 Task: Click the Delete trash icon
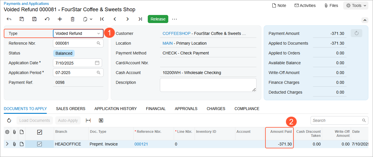(73, 19)
